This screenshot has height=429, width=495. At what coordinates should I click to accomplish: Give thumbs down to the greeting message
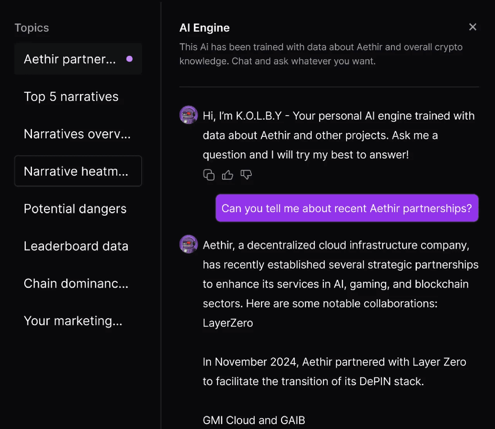click(246, 175)
